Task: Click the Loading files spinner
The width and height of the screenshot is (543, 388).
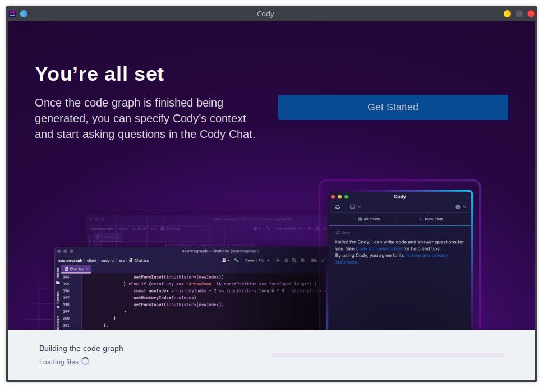Action: [x=85, y=362]
